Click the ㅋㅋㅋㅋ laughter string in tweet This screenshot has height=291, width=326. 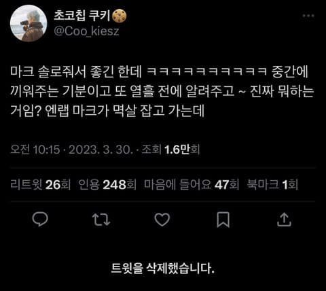click(x=206, y=72)
